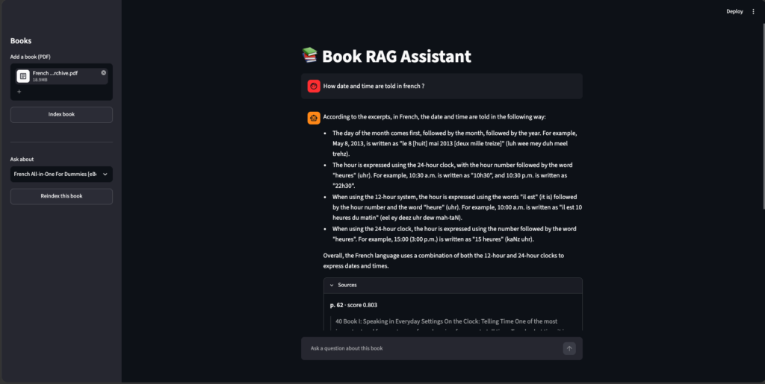Image resolution: width=765 pixels, height=384 pixels.
Task: Click the Index book button
Action: coord(61,114)
